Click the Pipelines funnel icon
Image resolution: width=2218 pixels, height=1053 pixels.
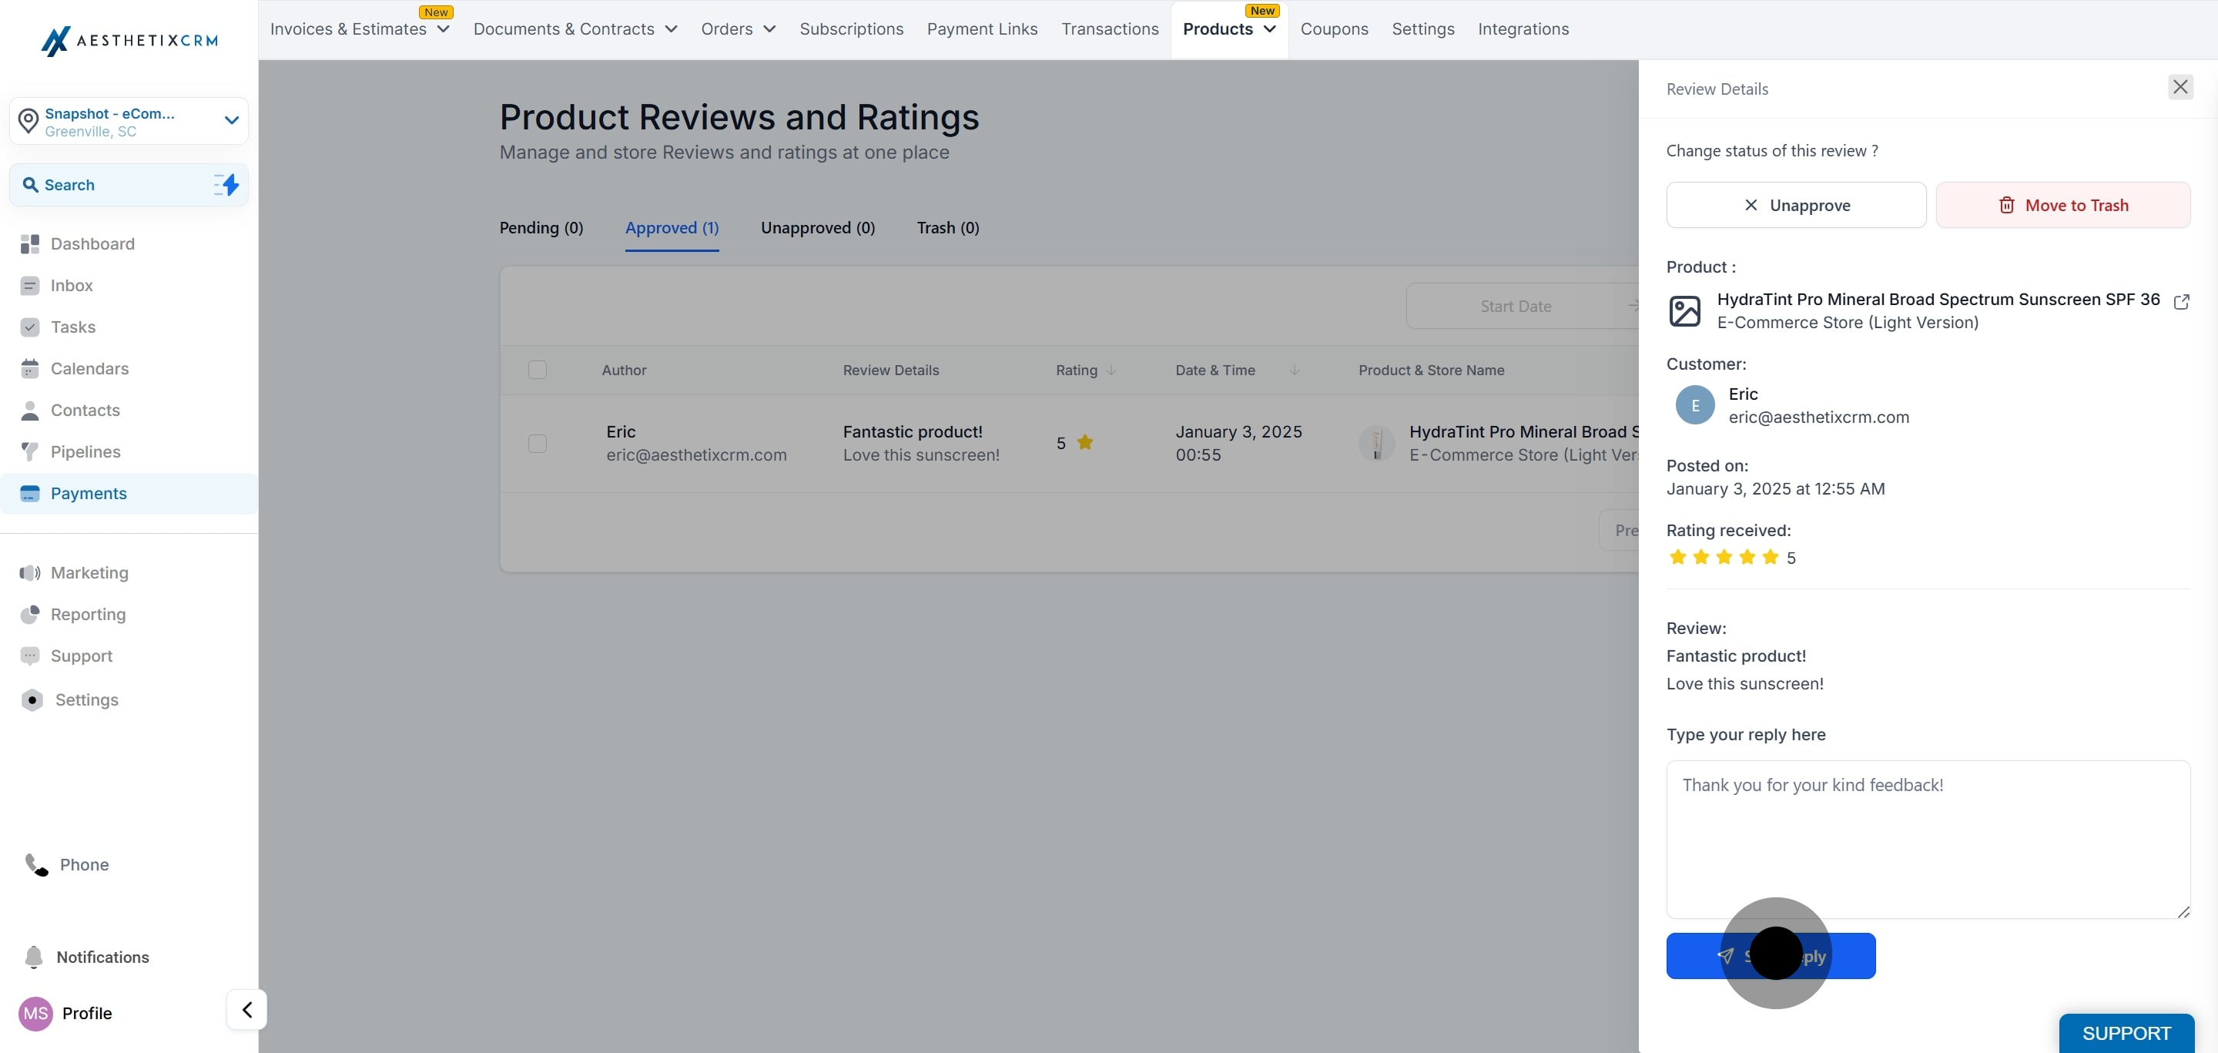[30, 451]
